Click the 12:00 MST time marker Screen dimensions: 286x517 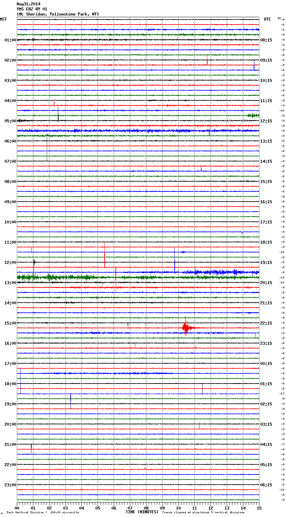[x=10, y=262]
